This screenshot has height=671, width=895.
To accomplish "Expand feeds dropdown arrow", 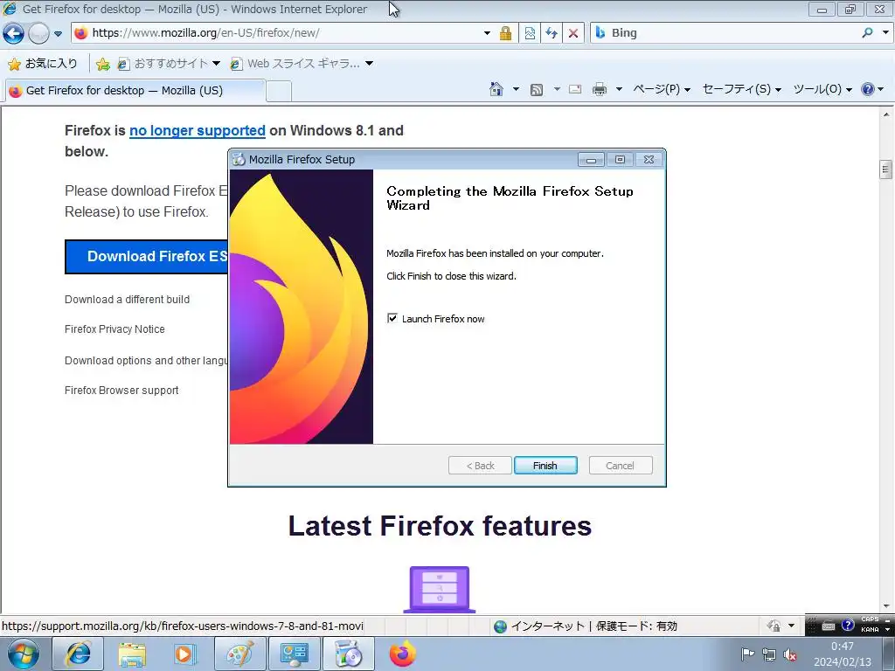I will [x=557, y=89].
